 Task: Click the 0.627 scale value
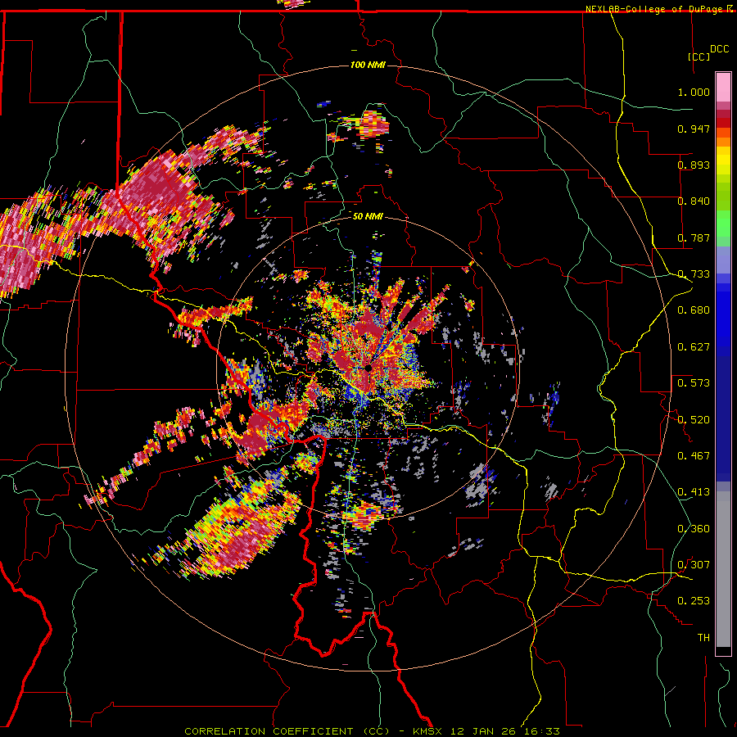[694, 347]
